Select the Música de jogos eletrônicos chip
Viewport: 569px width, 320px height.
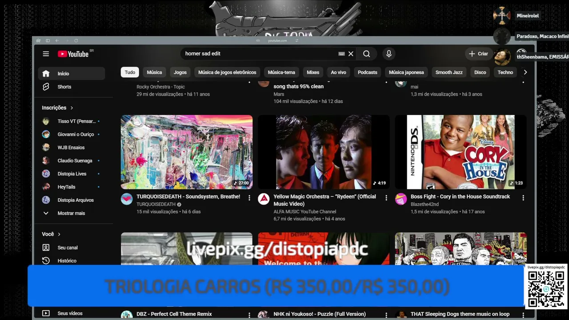pos(227,72)
